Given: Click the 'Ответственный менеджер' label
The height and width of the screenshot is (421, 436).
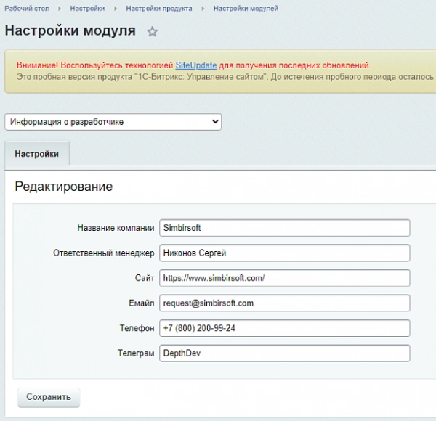Looking at the screenshot, I should 104,253.
